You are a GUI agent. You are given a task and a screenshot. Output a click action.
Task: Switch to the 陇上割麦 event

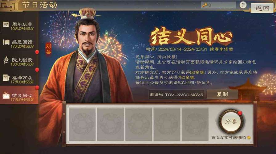[19, 61]
